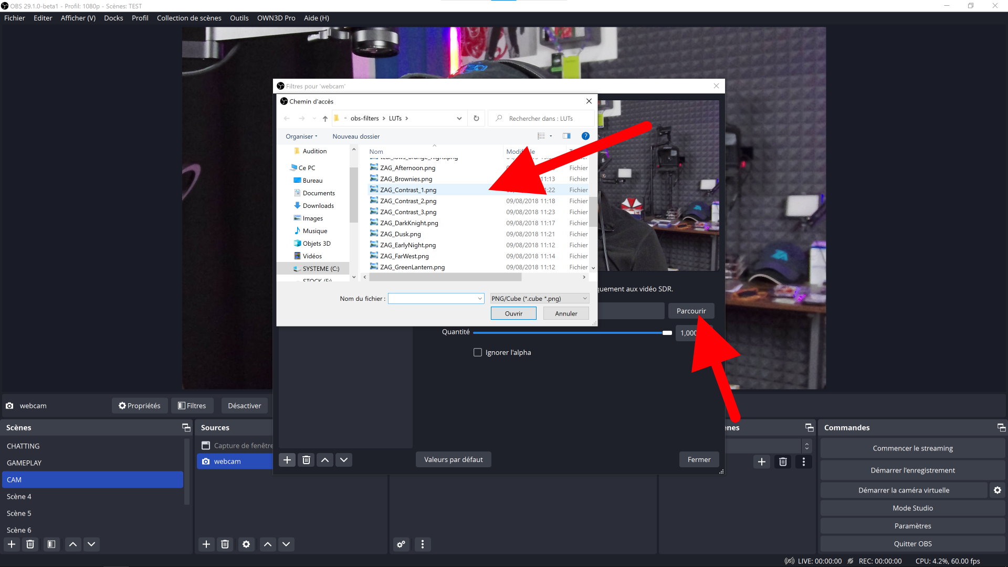Click the scene filters icon in the Scènes toolbar

51,544
